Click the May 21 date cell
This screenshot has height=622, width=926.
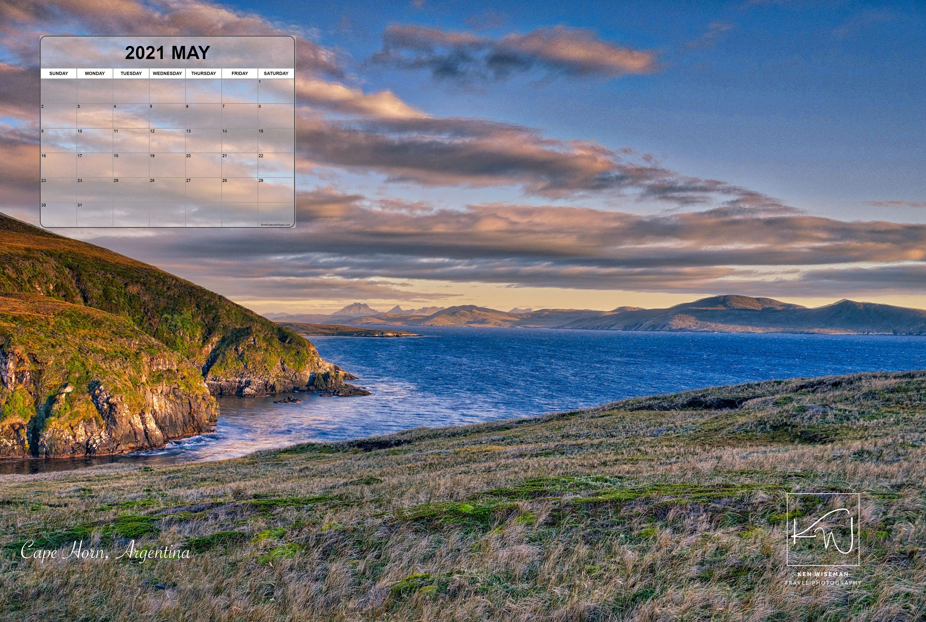click(x=240, y=166)
